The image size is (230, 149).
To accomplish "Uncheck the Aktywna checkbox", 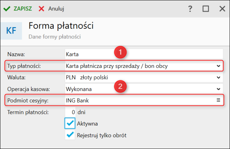I will [70, 123].
